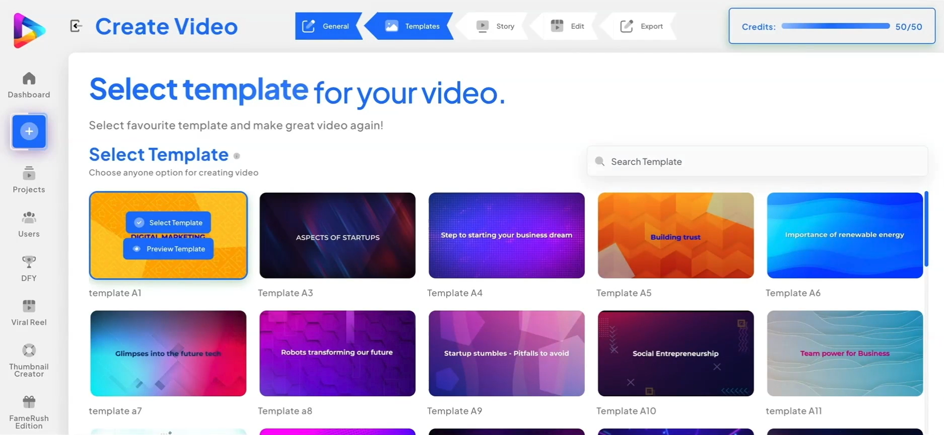Click the Select Template button on template A1

click(168, 222)
